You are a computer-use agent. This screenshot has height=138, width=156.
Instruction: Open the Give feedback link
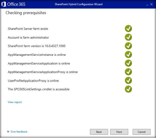[19, 132]
